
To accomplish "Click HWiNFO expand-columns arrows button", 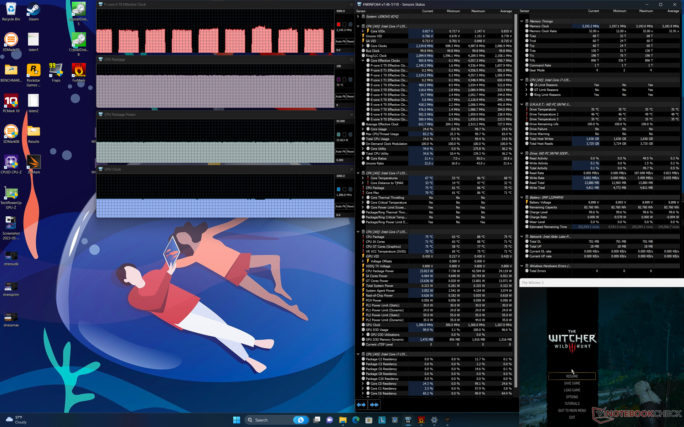I will click(x=361, y=405).
